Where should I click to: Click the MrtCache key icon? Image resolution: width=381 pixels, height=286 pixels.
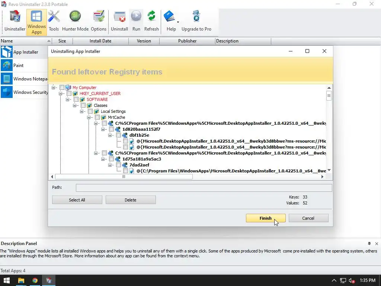pos(103,117)
